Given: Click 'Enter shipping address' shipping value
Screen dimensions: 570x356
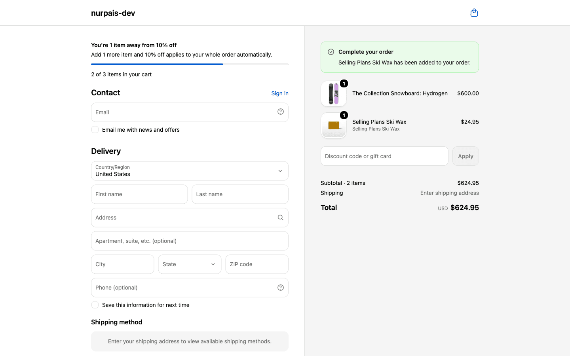Looking at the screenshot, I should [449, 193].
